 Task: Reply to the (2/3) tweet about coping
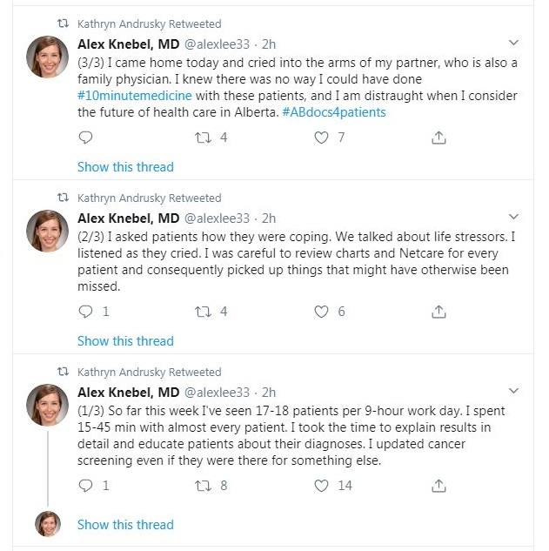(x=85, y=312)
